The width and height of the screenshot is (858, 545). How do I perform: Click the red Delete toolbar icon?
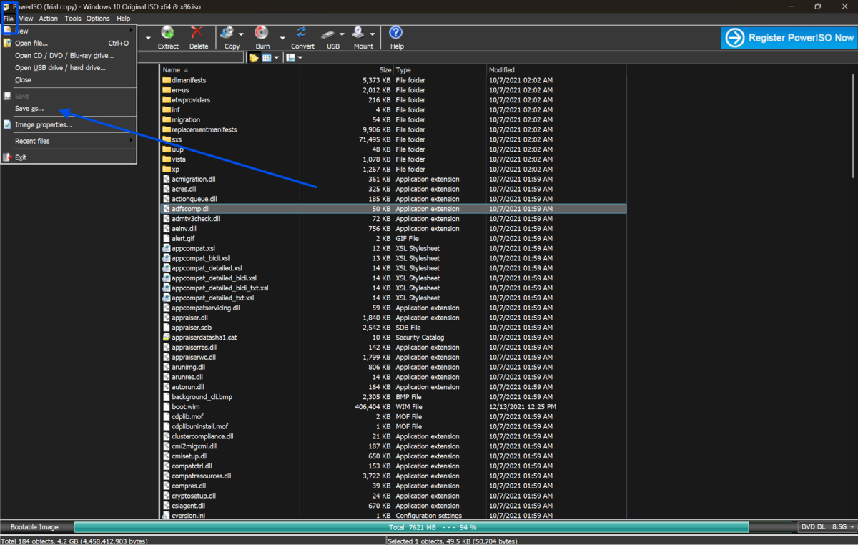(198, 33)
